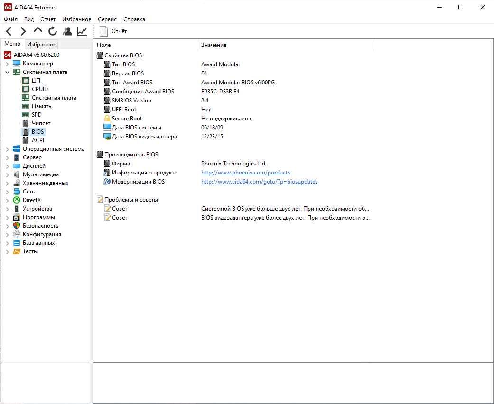Click the Мультимедиа speaker icon
Image resolution: width=494 pixels, height=404 pixels.
17,174
